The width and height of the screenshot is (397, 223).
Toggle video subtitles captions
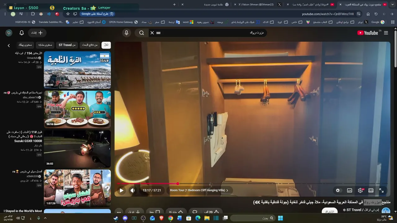350,190
